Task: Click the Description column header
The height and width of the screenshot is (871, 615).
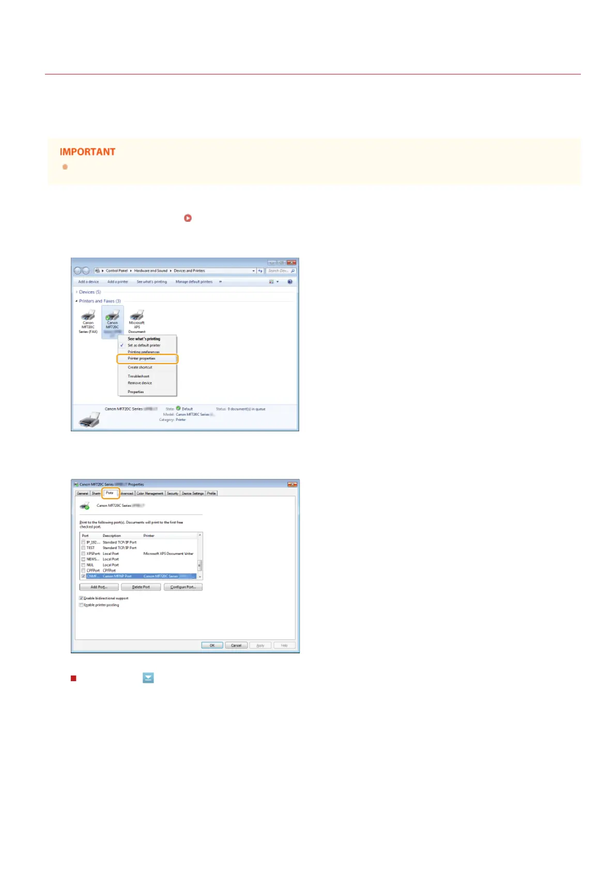Action: tap(112, 536)
